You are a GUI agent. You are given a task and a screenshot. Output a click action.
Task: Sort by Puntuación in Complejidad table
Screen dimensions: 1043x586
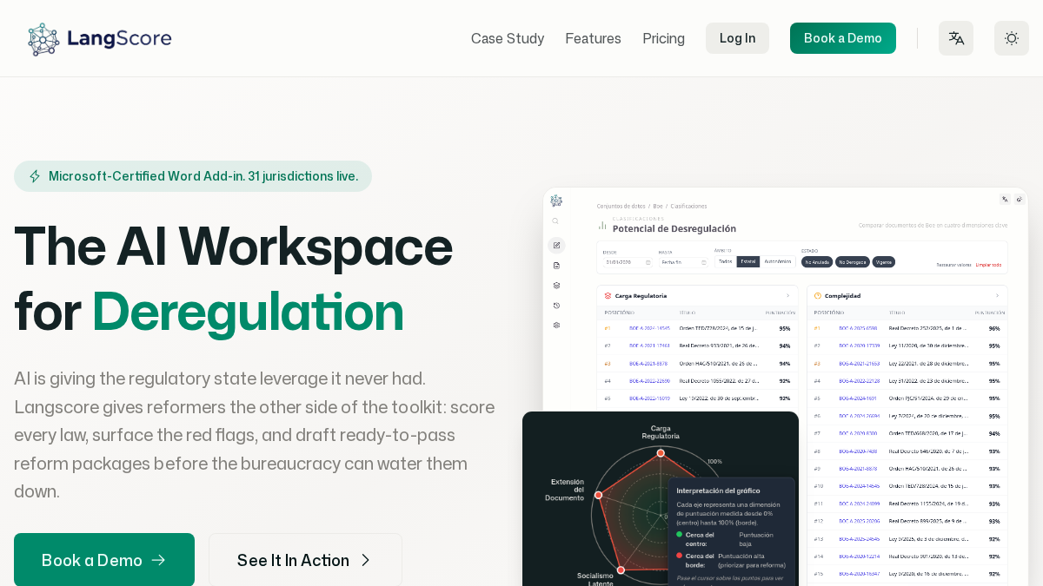point(990,313)
